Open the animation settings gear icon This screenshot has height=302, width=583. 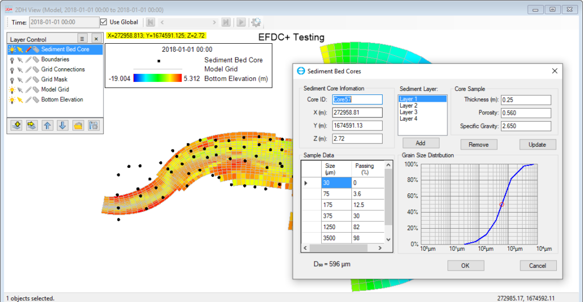pyautogui.click(x=256, y=22)
